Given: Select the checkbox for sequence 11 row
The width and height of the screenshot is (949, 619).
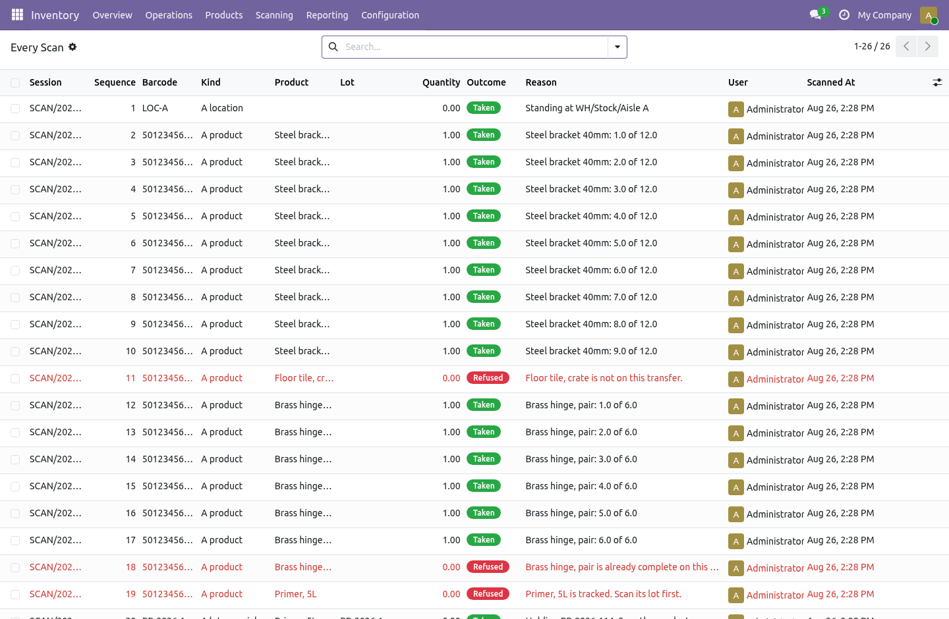Looking at the screenshot, I should 15,378.
